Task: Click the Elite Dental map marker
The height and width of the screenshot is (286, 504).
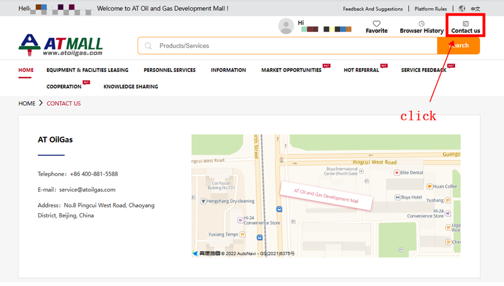Action: (397, 173)
